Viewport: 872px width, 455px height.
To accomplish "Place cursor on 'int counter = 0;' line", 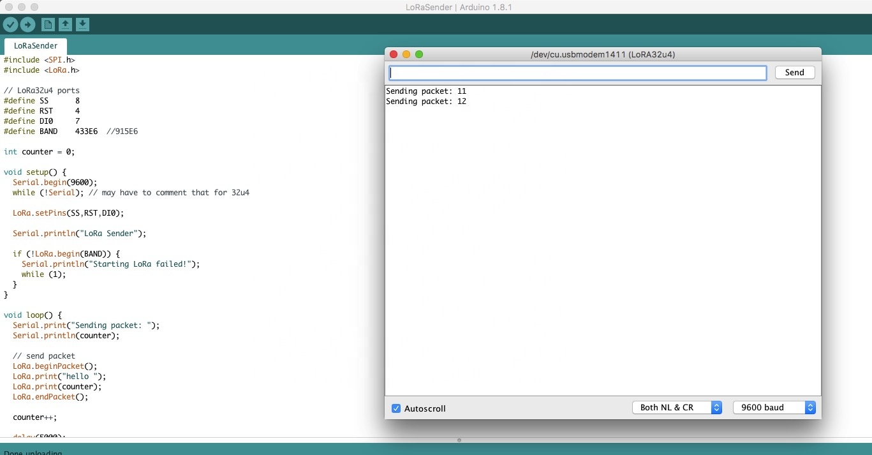I will 40,152.
